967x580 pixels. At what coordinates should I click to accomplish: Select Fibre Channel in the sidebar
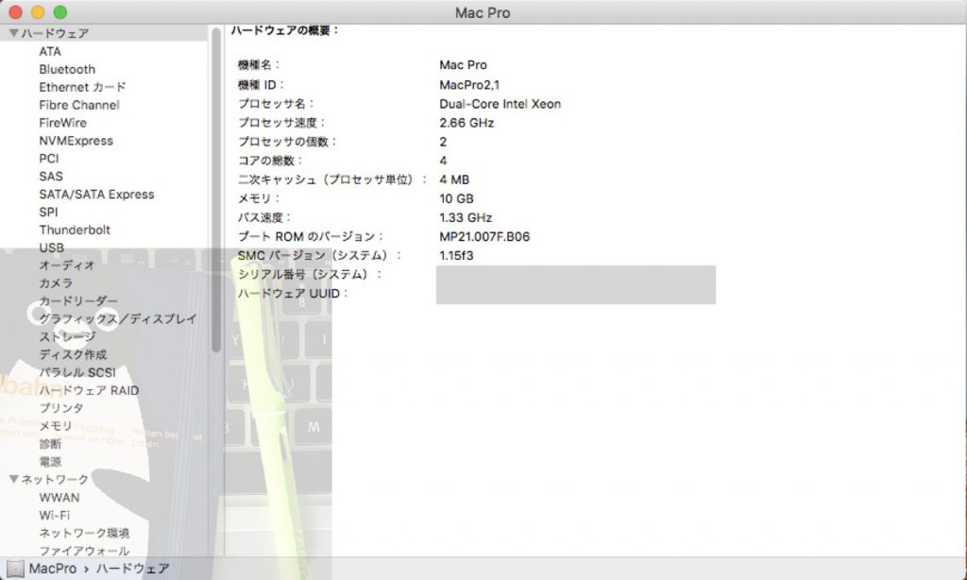(x=79, y=105)
